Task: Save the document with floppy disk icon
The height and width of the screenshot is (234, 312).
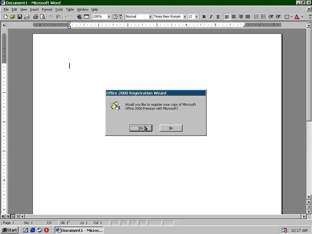Action: [20, 17]
